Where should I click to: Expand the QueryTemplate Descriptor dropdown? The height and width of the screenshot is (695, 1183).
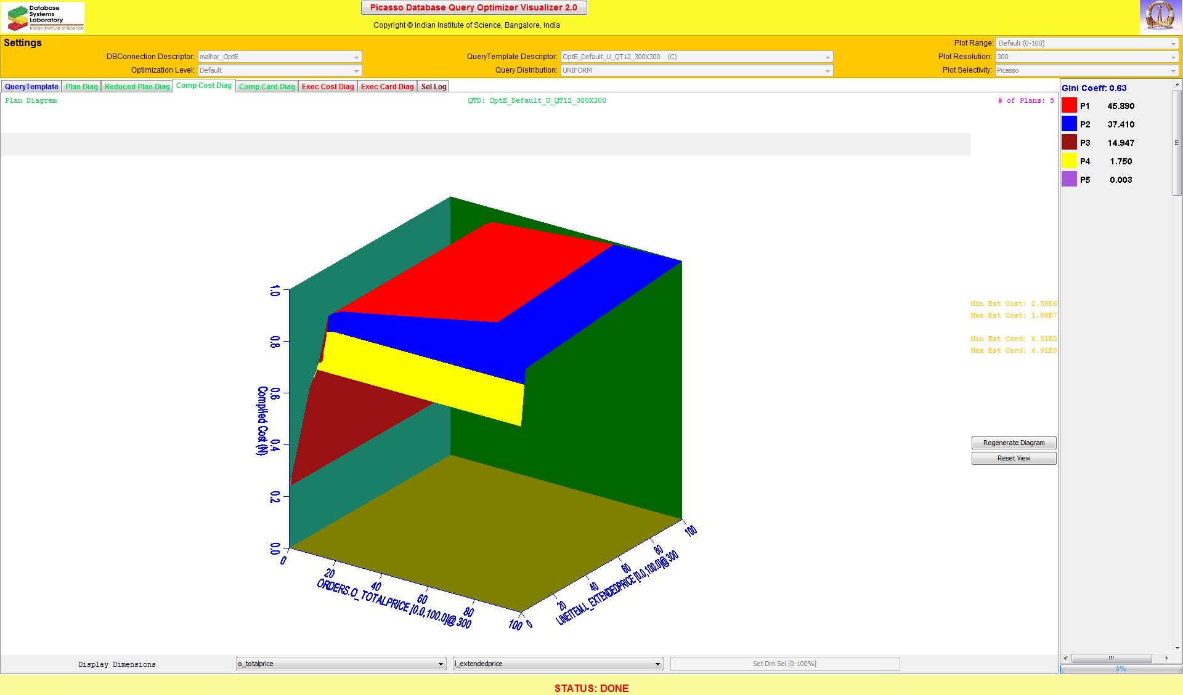696,57
